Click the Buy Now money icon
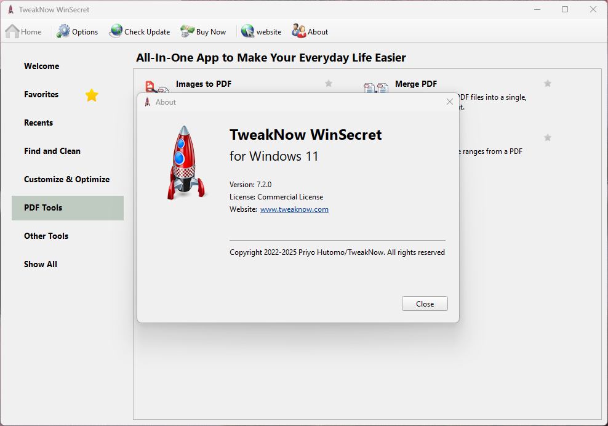The width and height of the screenshot is (608, 426). click(187, 31)
